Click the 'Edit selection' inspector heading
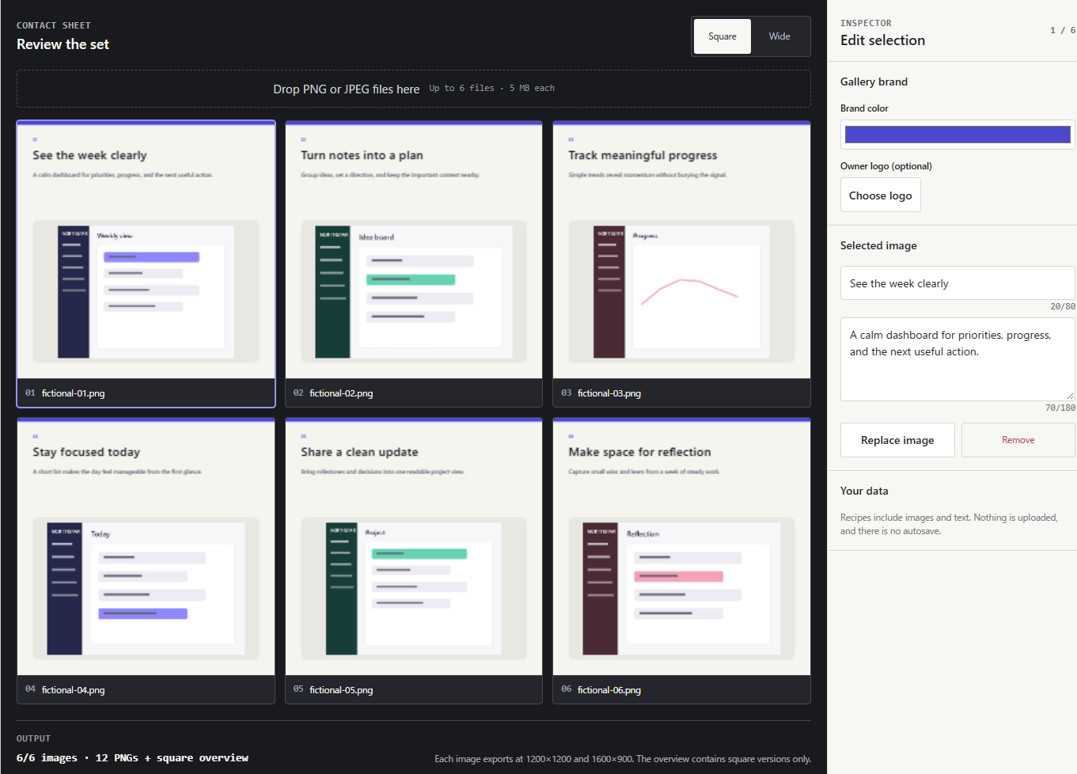Image resolution: width=1077 pixels, height=774 pixels. click(x=882, y=40)
